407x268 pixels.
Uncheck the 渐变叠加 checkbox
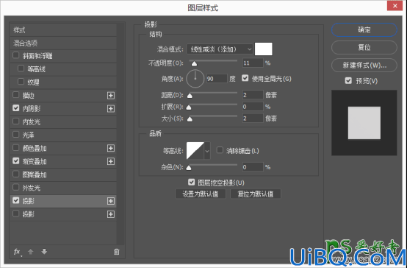[16, 161]
